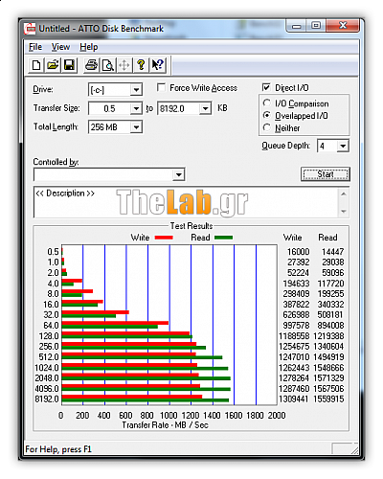The width and height of the screenshot is (383, 479).
Task: Click inside the Description text box
Action: pos(186,202)
